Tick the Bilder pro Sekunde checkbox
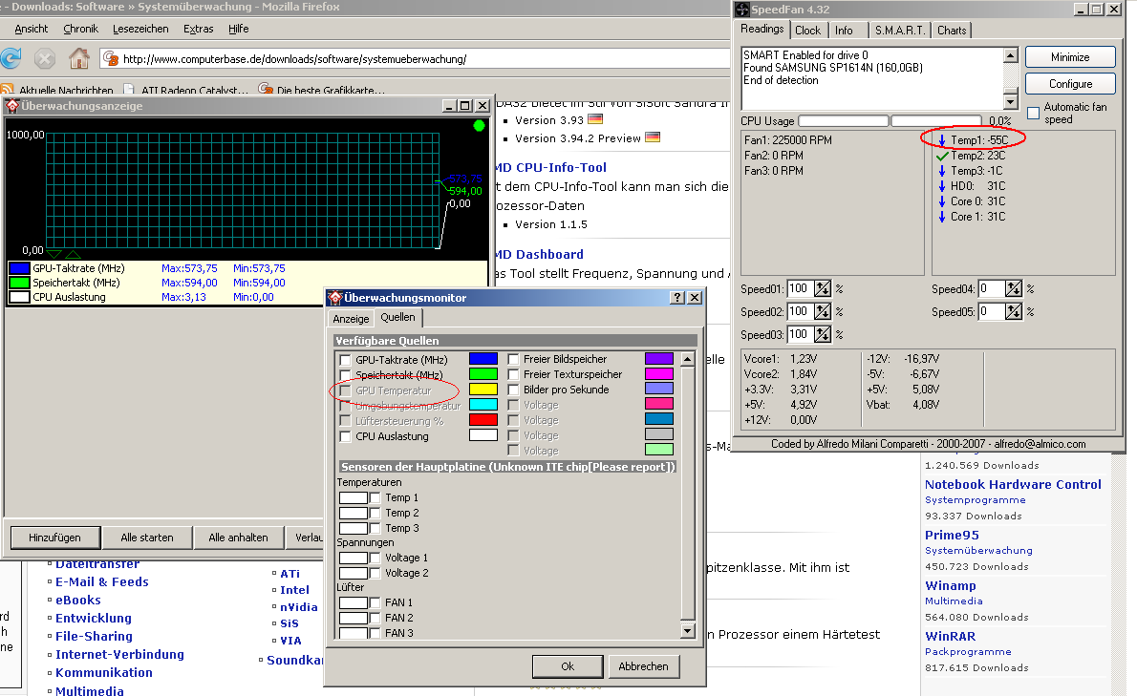This screenshot has height=696, width=1137. click(513, 390)
